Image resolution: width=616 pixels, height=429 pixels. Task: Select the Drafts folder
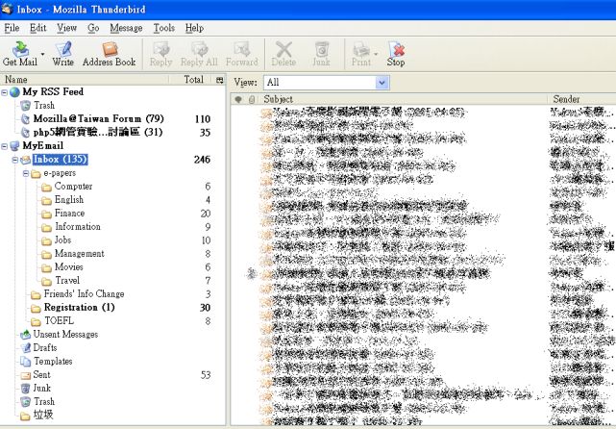click(x=45, y=347)
